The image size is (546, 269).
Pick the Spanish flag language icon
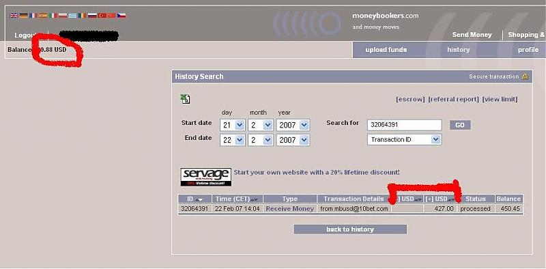(x=43, y=15)
